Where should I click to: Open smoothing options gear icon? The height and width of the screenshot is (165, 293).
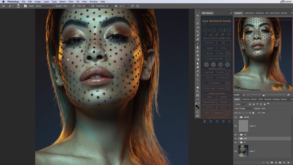pyautogui.click(x=116, y=6)
